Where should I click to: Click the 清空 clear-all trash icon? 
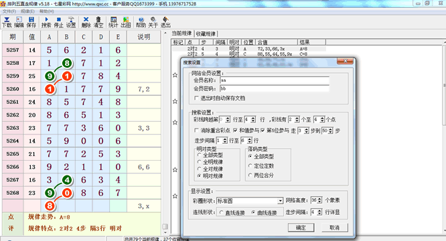pyautogui.click(x=98, y=22)
